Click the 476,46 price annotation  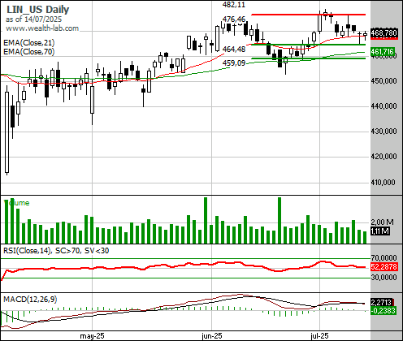(234, 19)
